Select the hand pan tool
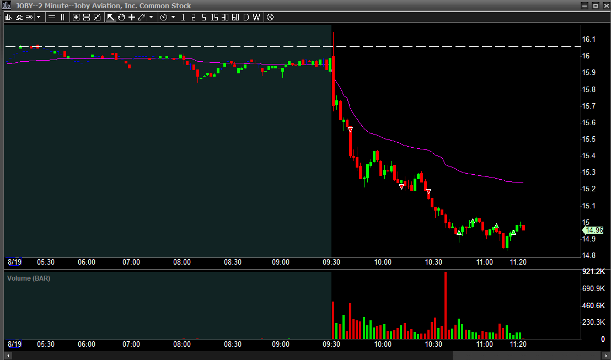Screen dimensions: 611x360 click(121, 17)
